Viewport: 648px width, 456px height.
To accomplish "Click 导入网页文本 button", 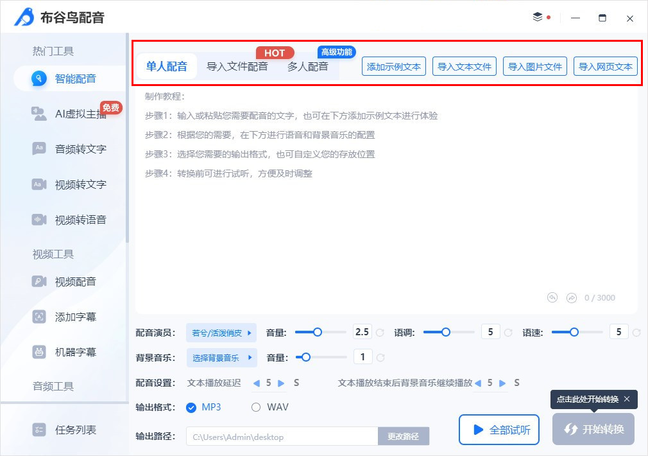I will pos(606,66).
